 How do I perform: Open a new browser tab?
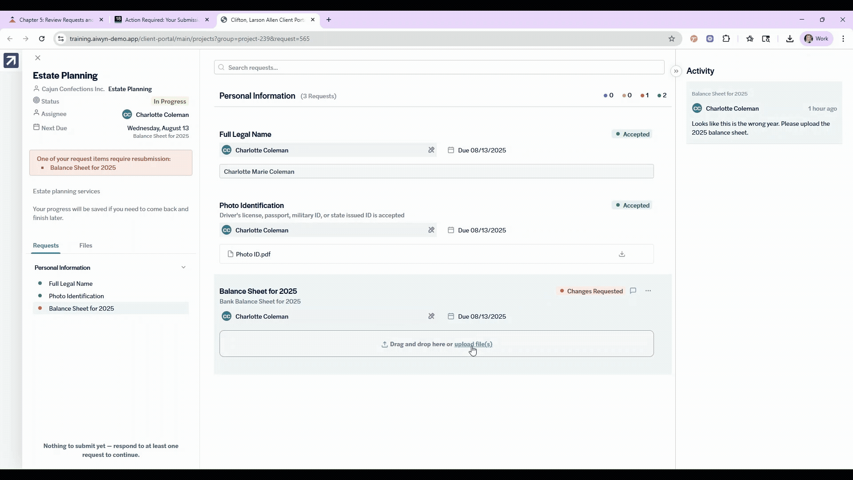329,20
